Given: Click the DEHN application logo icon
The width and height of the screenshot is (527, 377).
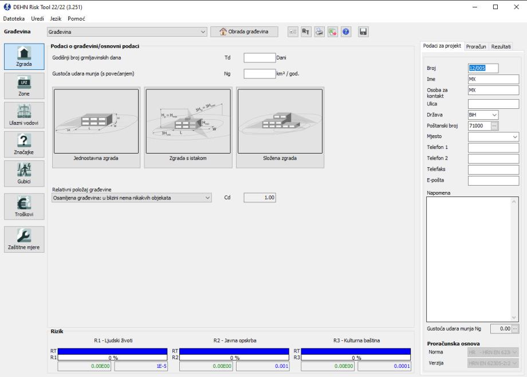Looking at the screenshot, I should point(7,7).
